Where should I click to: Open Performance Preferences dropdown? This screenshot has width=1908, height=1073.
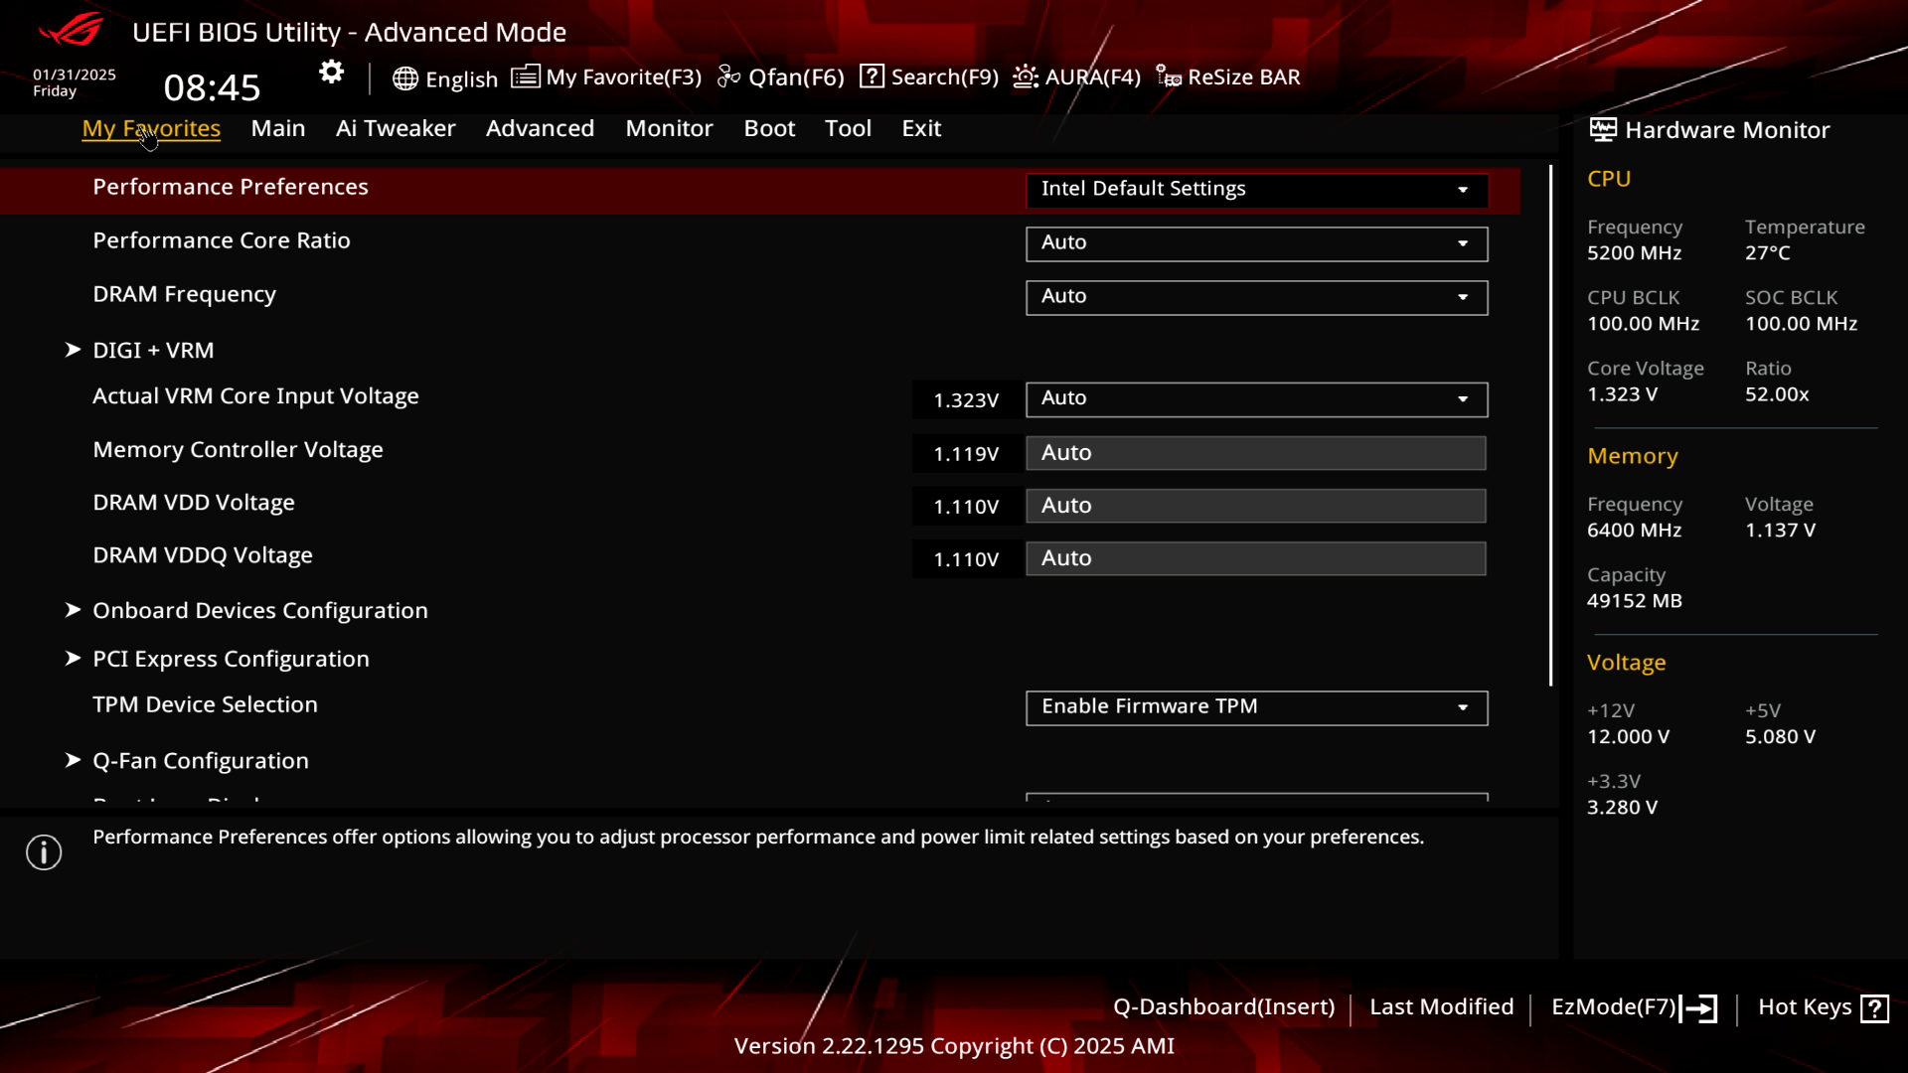(1256, 190)
